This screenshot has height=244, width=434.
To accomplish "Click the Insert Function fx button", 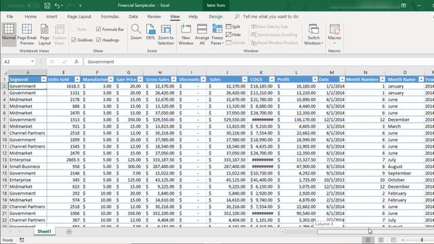I will (x=77, y=62).
